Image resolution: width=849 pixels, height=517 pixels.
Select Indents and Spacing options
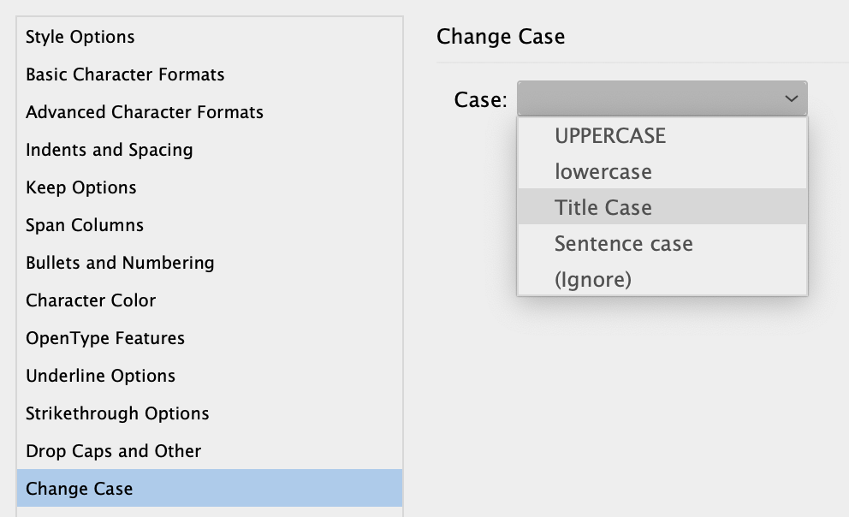pyautogui.click(x=108, y=150)
